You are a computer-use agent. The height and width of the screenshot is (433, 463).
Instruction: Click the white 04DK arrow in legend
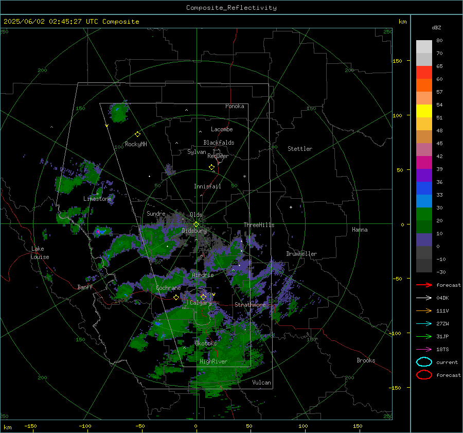point(424,298)
